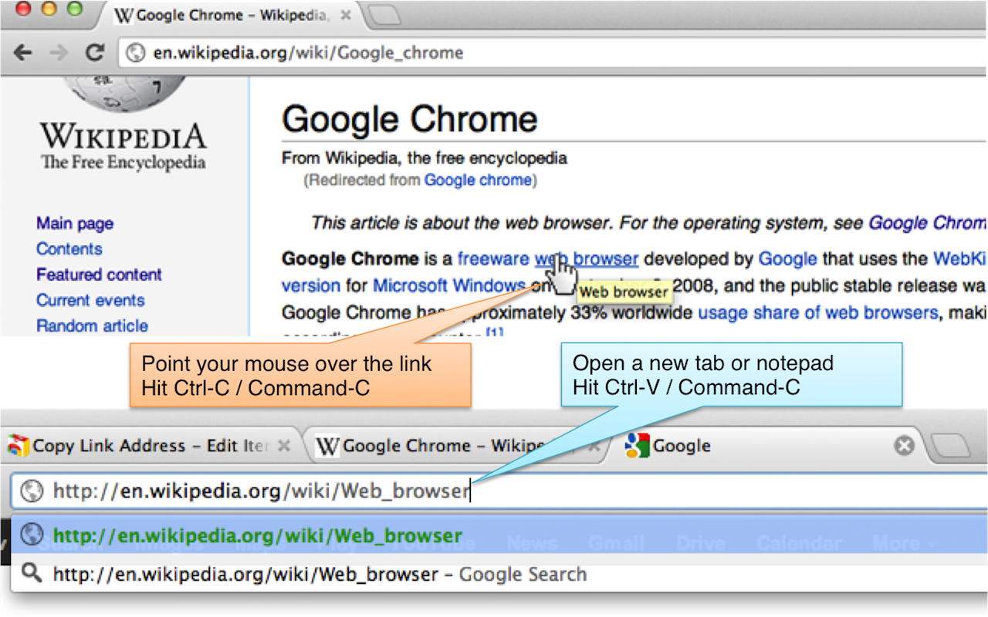Switch to the Copy Link Address tab
988x617 pixels.
(147, 445)
